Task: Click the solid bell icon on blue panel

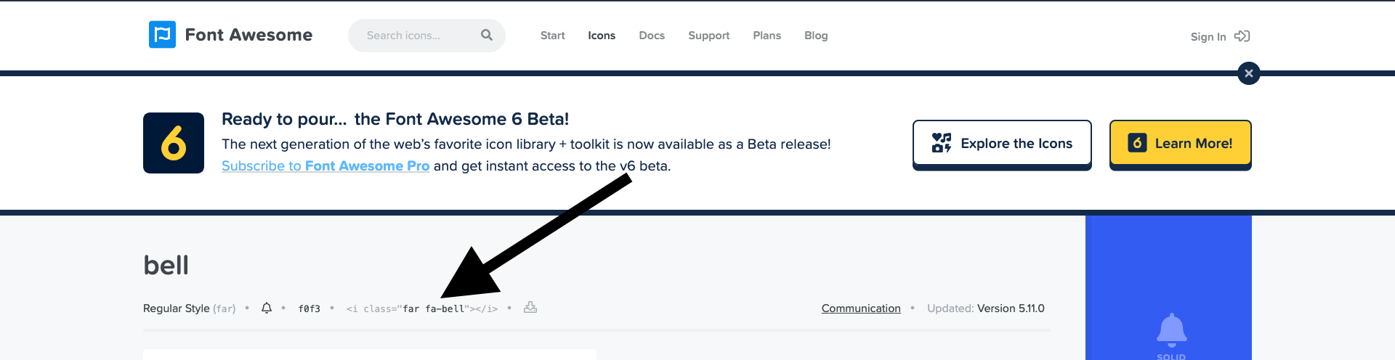Action: [1171, 330]
